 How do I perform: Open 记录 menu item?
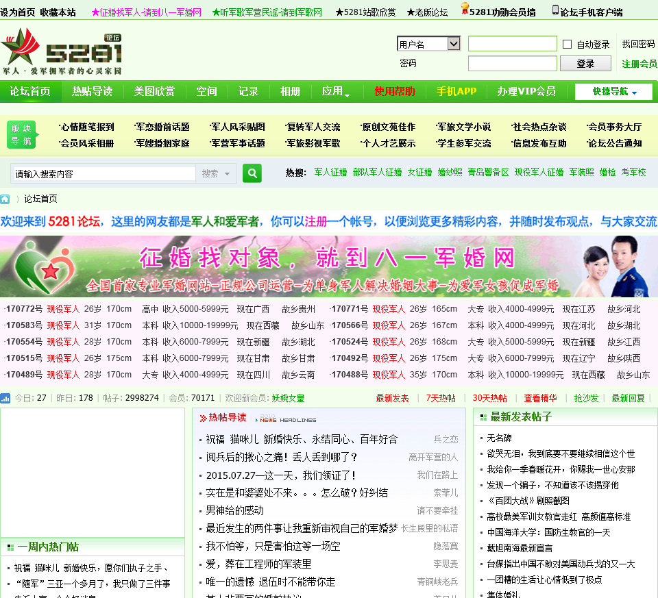tap(248, 91)
